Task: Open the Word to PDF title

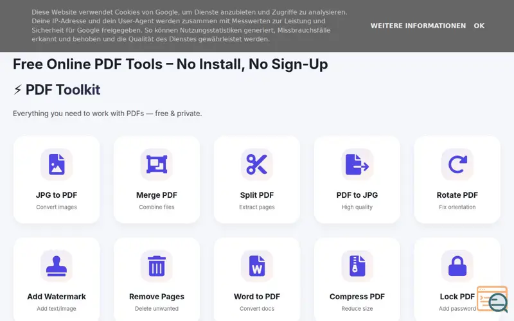Action: 256,297
